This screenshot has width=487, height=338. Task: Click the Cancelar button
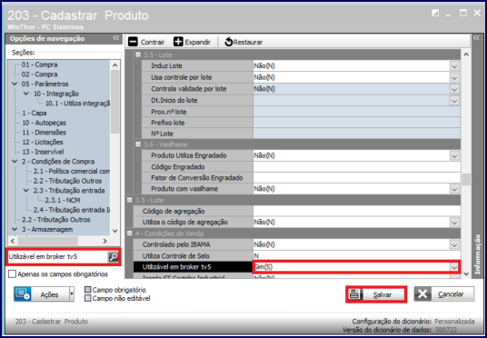coord(444,293)
